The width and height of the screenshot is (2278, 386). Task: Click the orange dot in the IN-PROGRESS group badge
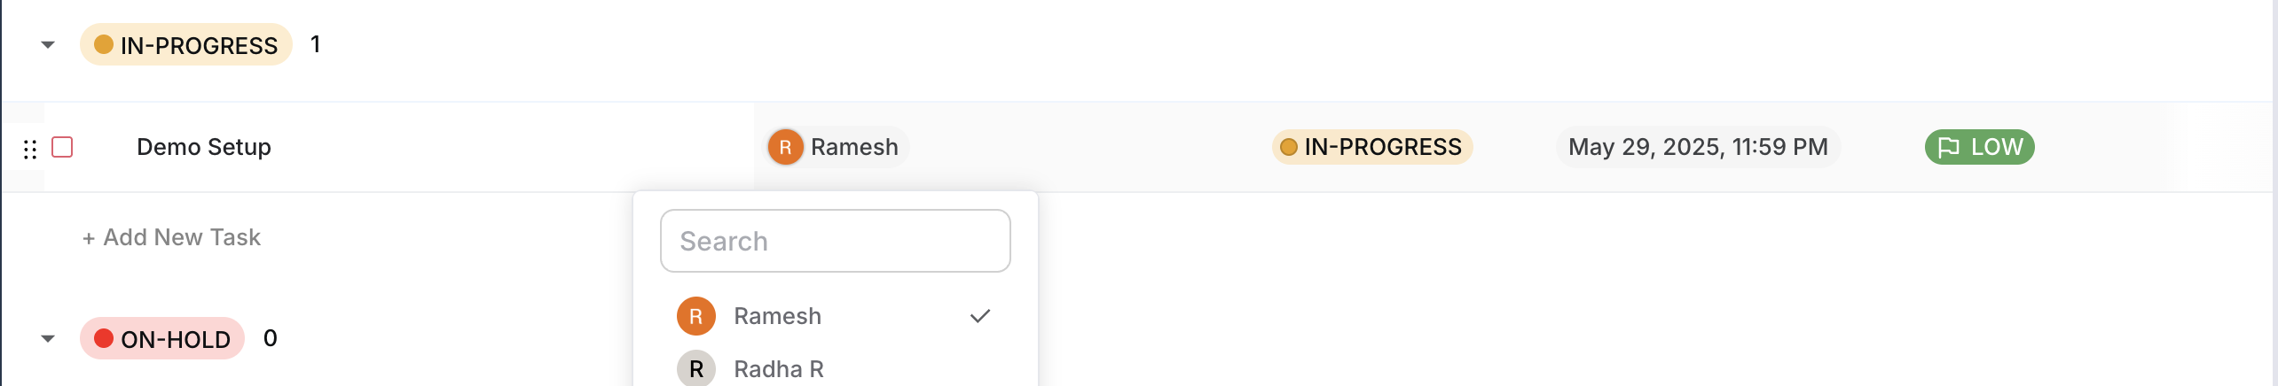[104, 44]
